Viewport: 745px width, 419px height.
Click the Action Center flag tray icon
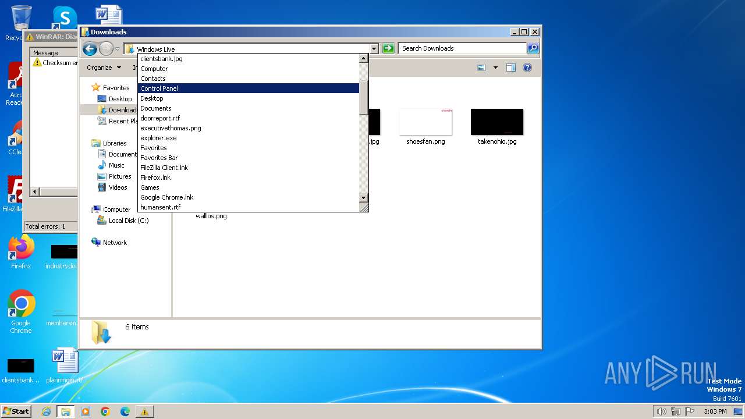[690, 411]
